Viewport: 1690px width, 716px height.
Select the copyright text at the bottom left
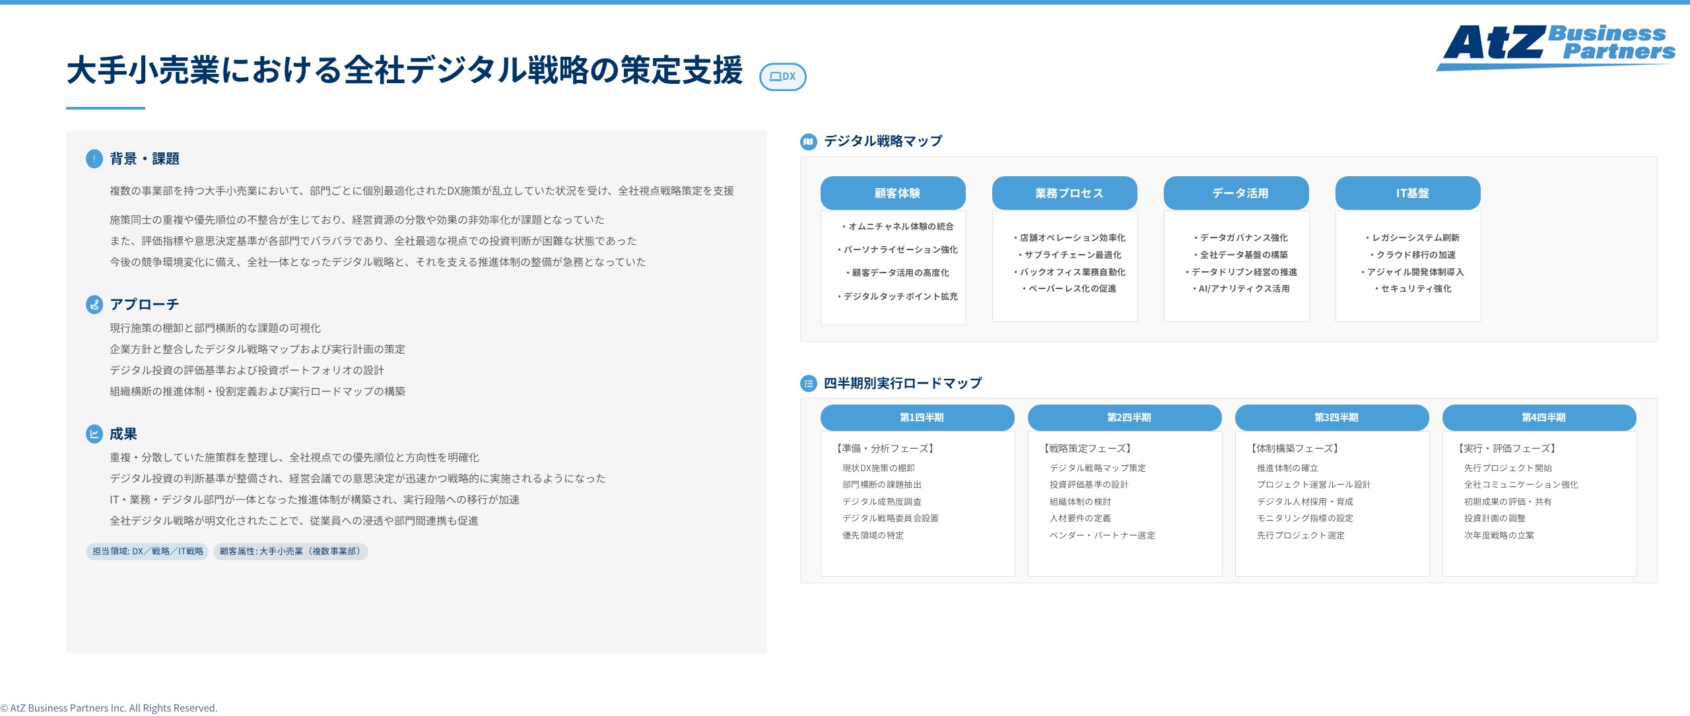[108, 707]
